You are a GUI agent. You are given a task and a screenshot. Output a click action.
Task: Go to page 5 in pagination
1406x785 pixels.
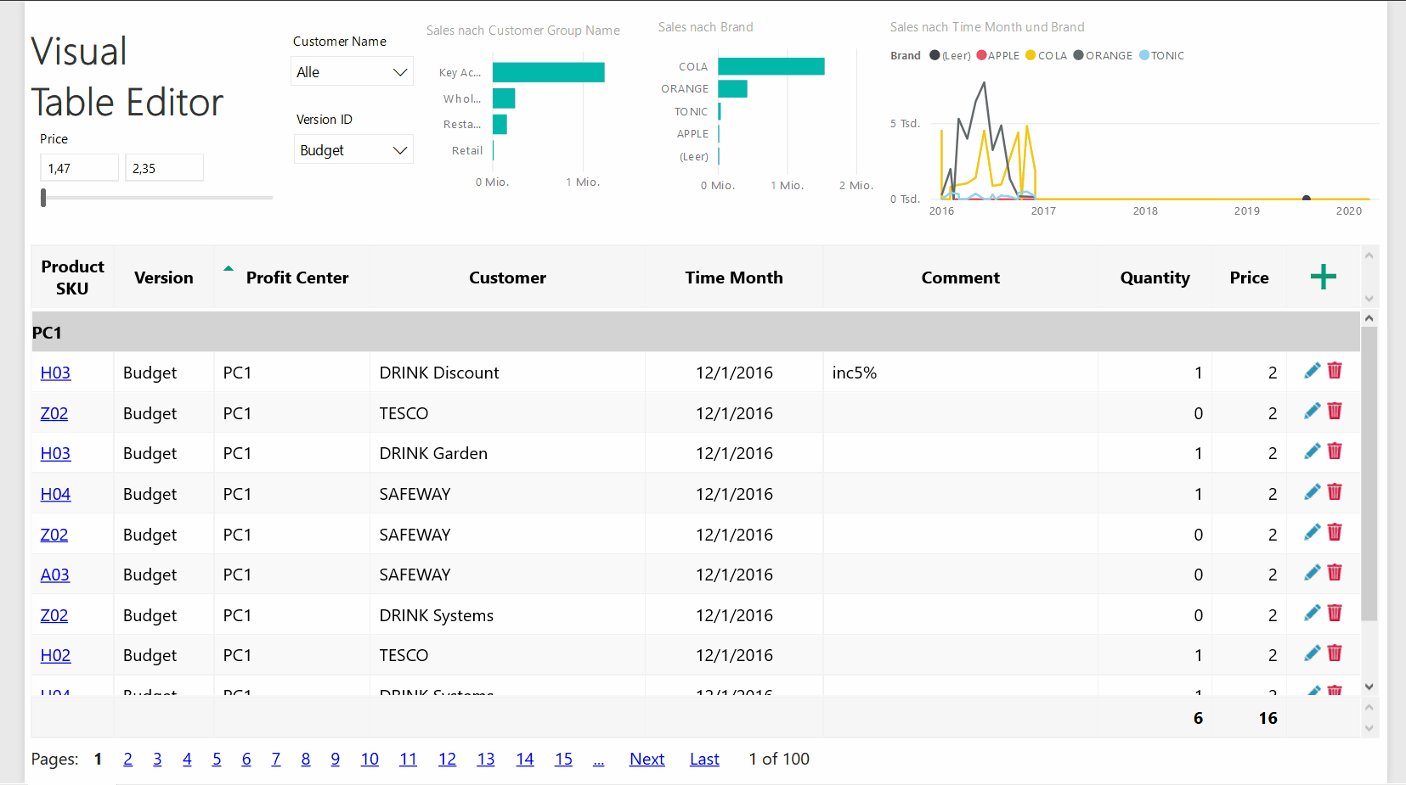pos(217,759)
